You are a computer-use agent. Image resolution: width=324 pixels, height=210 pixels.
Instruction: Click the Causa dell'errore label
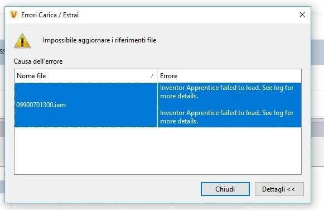(38, 61)
